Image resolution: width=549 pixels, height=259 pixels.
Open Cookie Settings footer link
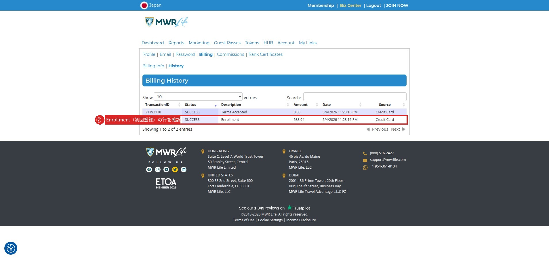(x=270, y=220)
